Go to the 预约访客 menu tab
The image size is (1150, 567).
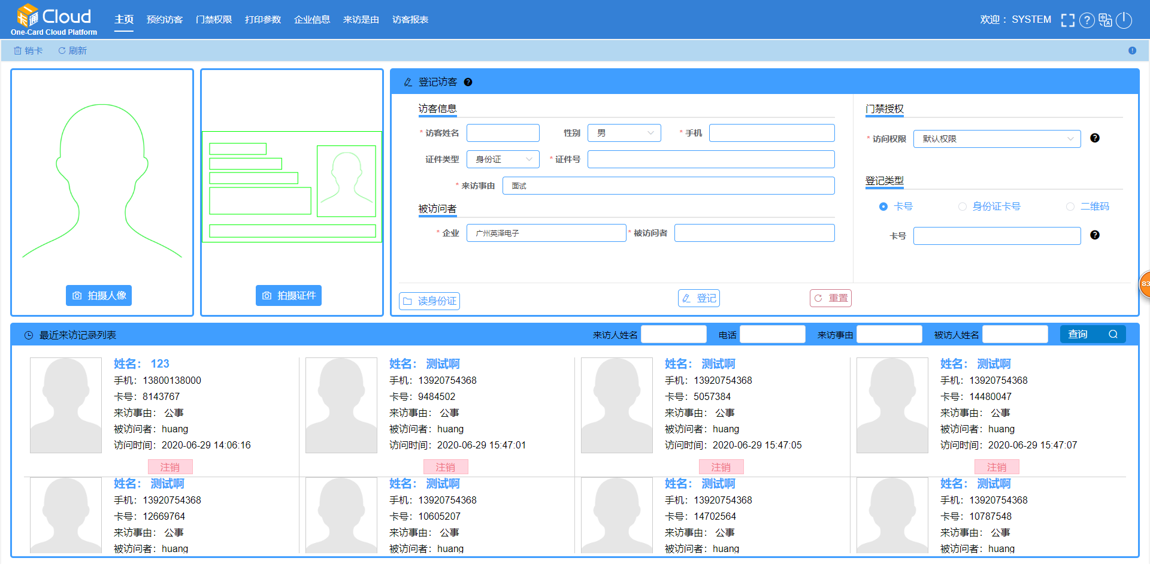(x=165, y=20)
